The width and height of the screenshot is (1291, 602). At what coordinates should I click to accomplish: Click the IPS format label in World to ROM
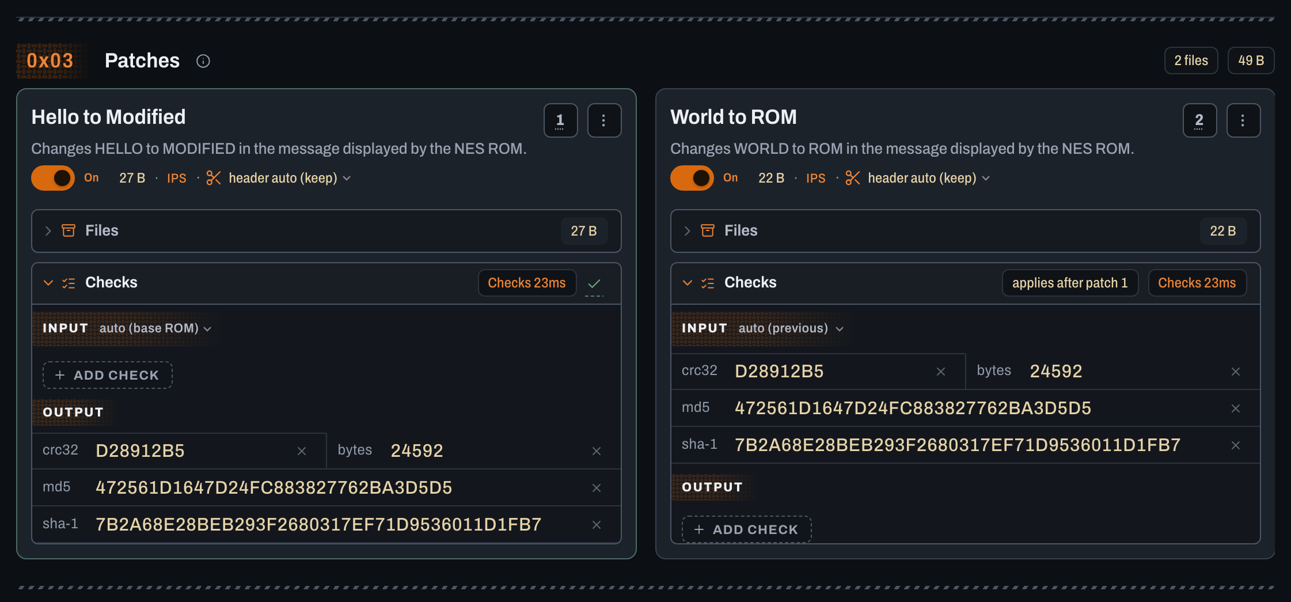tap(816, 178)
